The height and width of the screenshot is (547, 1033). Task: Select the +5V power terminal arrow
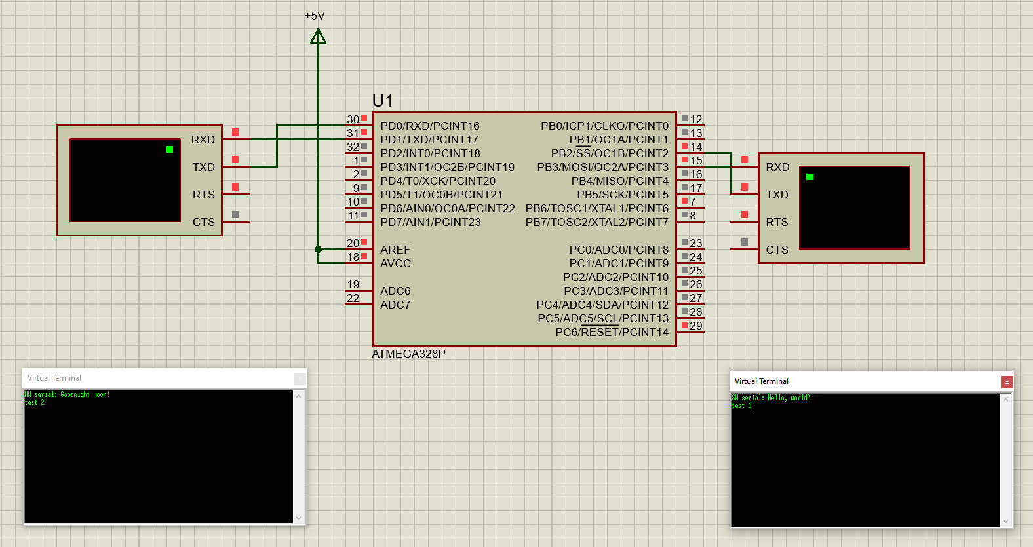pyautogui.click(x=318, y=37)
